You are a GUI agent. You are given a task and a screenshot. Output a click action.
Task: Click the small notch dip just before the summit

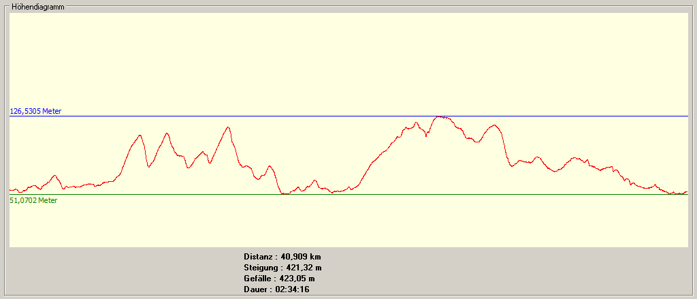(427, 136)
